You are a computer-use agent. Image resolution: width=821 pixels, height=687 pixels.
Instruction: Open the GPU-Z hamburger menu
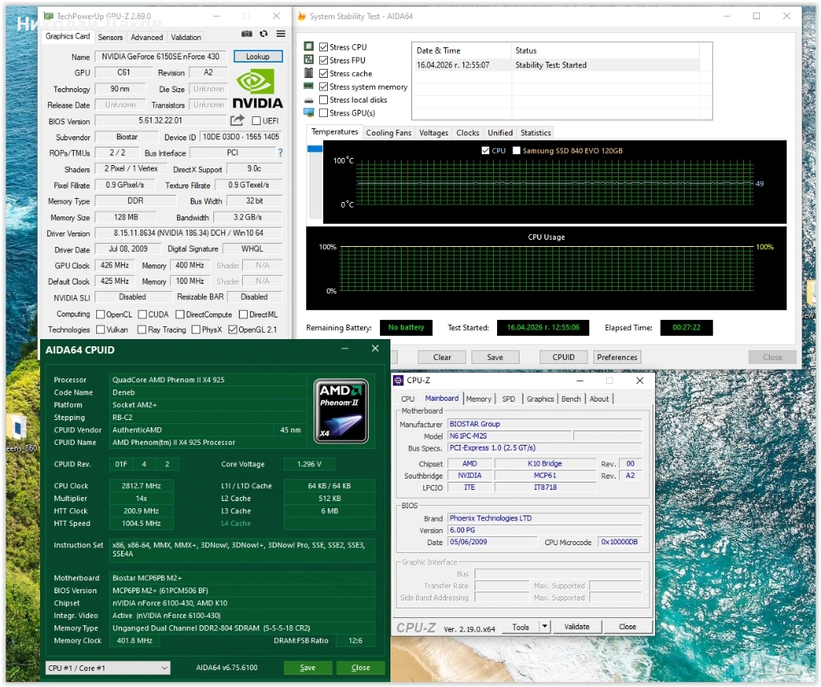[x=281, y=34]
